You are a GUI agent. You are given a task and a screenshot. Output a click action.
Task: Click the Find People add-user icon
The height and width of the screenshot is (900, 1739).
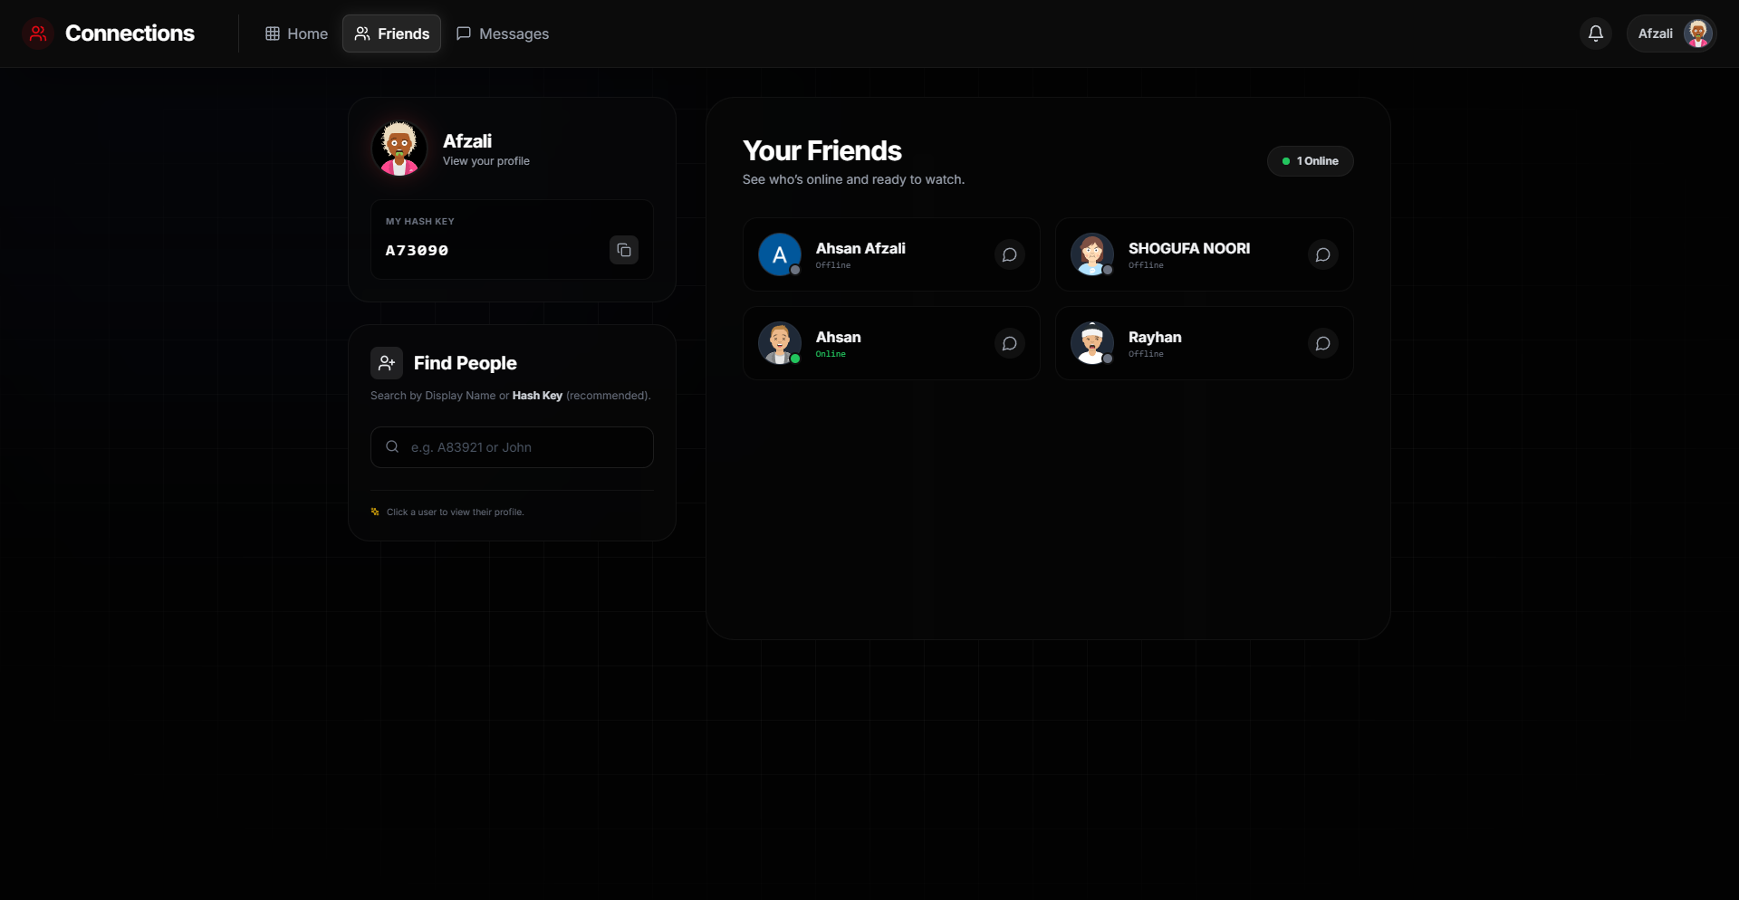tap(387, 363)
